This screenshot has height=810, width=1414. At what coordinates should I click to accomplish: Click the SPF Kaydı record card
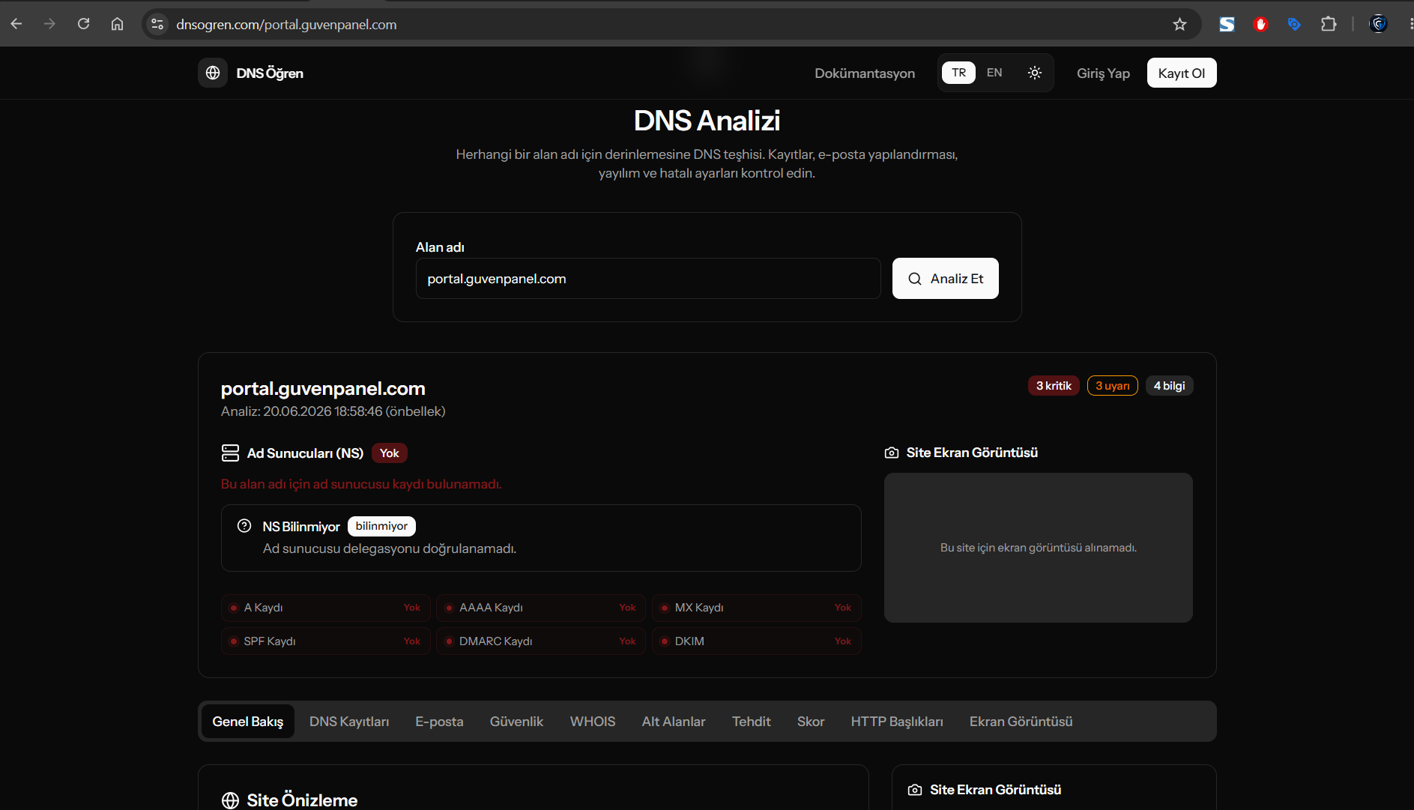(325, 641)
